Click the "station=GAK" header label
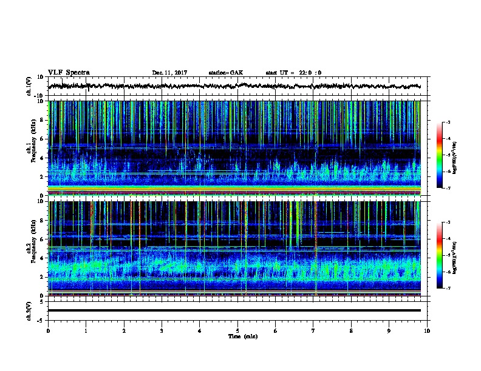The image size is (481, 371). (x=226, y=73)
